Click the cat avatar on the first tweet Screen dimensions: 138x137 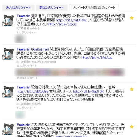(8, 20)
